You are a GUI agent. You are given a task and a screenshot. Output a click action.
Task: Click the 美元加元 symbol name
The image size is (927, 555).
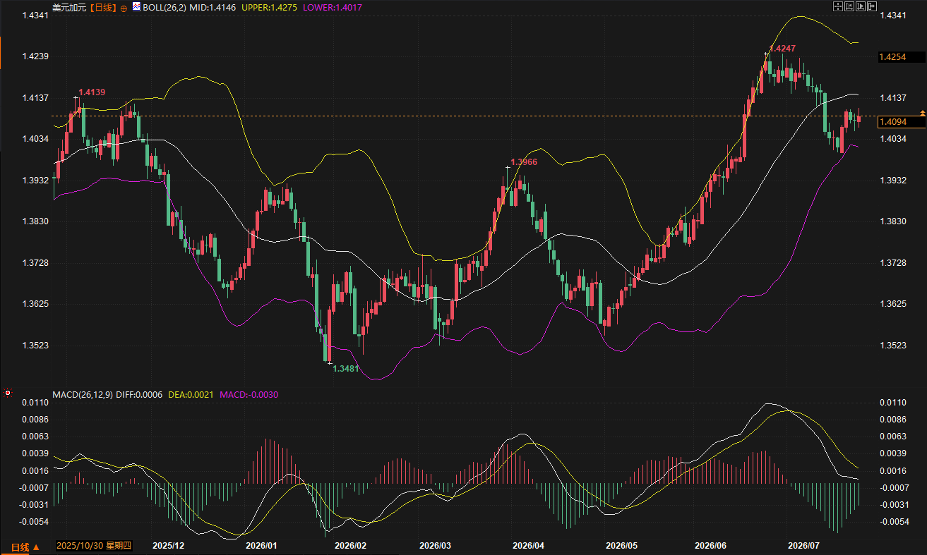pyautogui.click(x=69, y=8)
